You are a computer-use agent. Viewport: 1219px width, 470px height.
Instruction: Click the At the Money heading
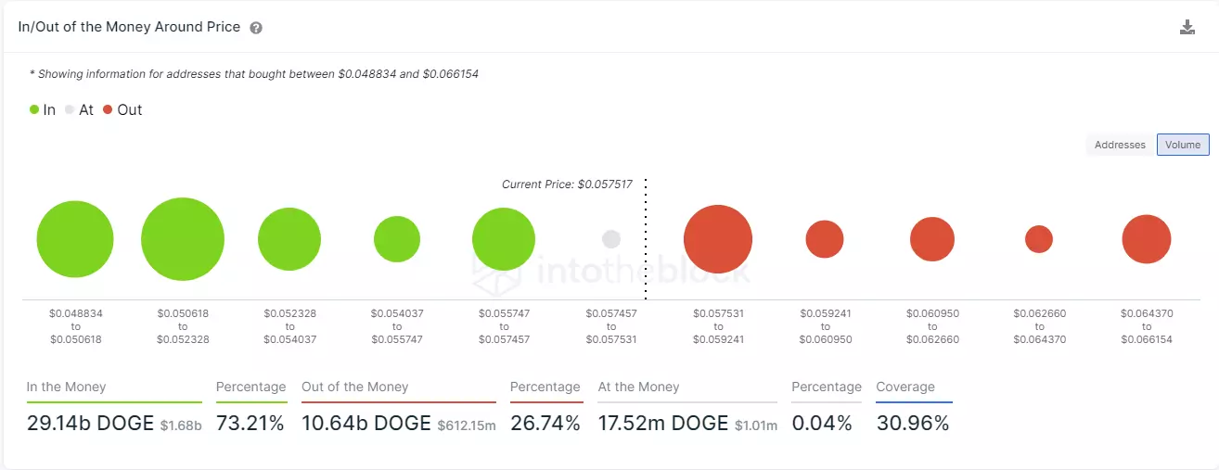(639, 387)
